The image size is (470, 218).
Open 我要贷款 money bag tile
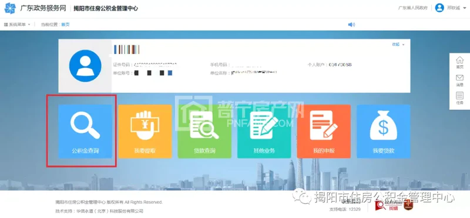[x=384, y=131]
